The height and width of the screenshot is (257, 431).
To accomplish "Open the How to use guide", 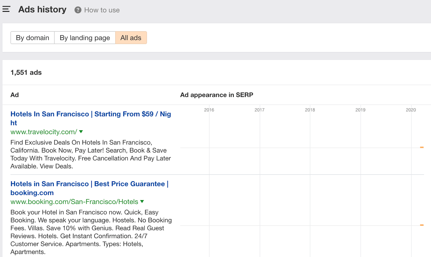I will point(102,10).
